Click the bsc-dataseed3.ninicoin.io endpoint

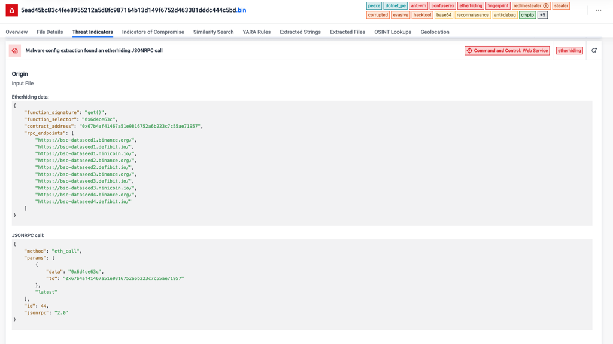(x=85, y=188)
